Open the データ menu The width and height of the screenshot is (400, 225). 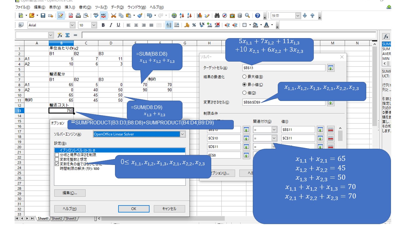(117, 7)
